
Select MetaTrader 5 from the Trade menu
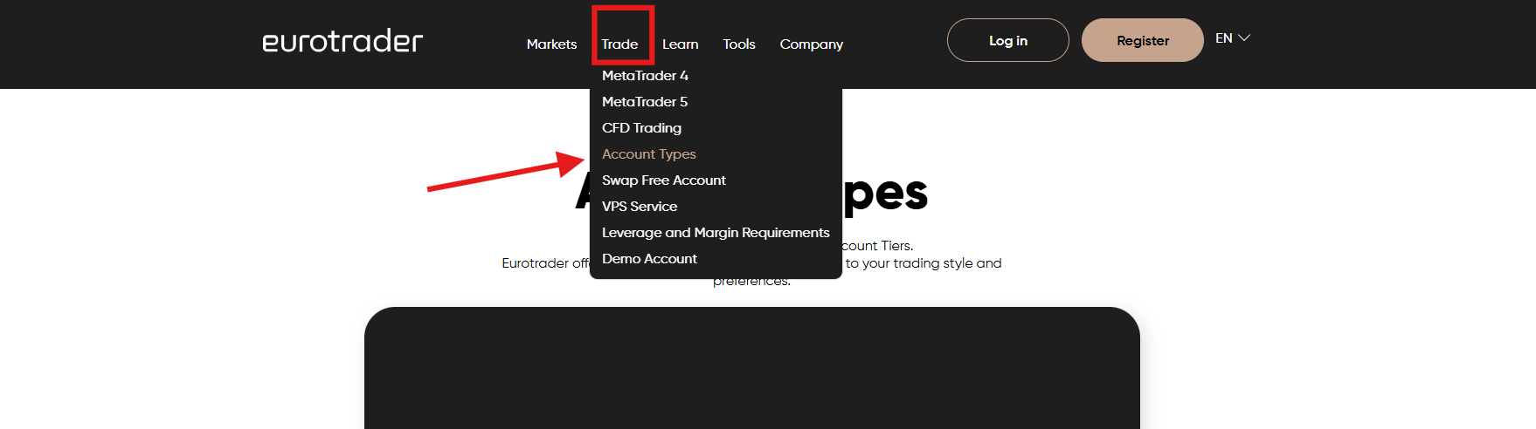pyautogui.click(x=645, y=102)
